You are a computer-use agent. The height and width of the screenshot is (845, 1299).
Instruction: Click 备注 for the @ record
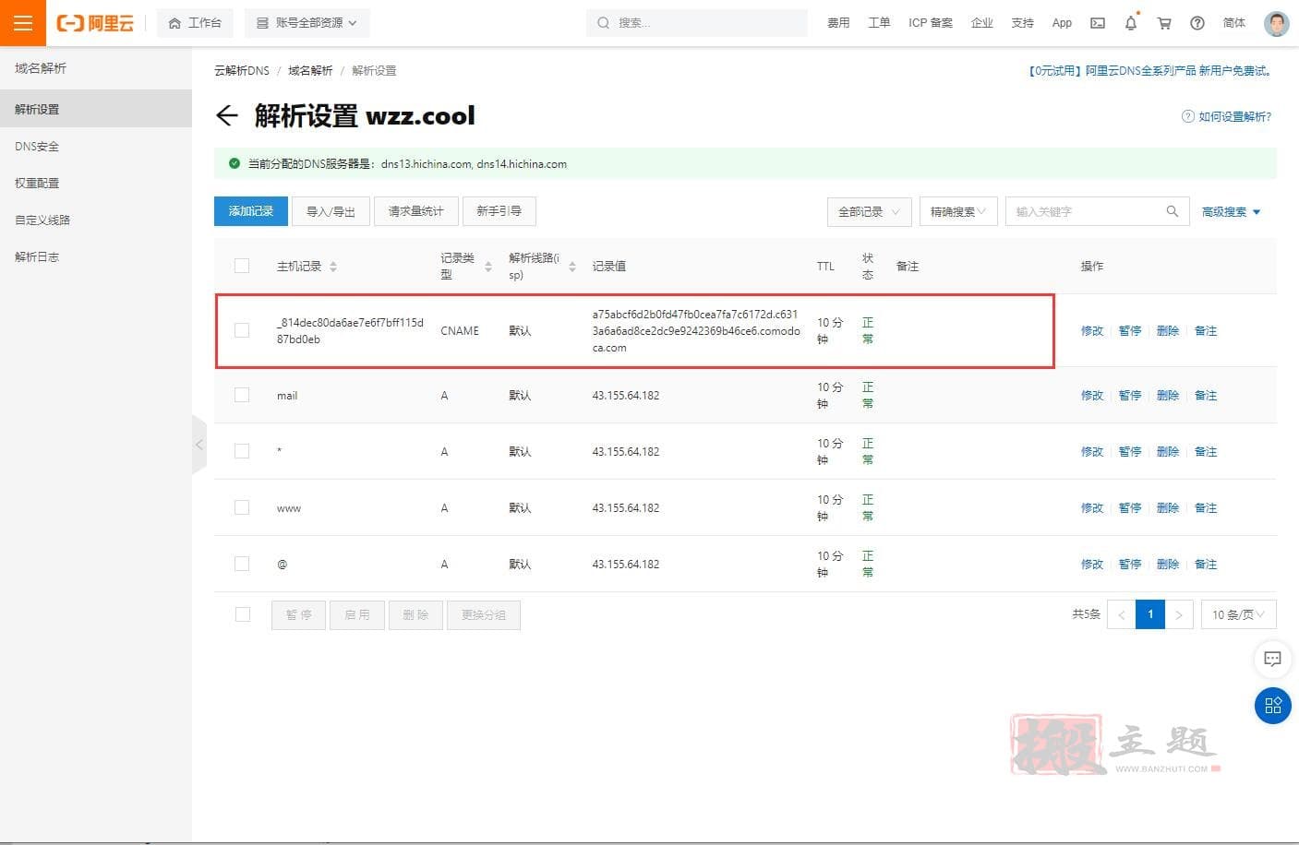(x=1206, y=564)
